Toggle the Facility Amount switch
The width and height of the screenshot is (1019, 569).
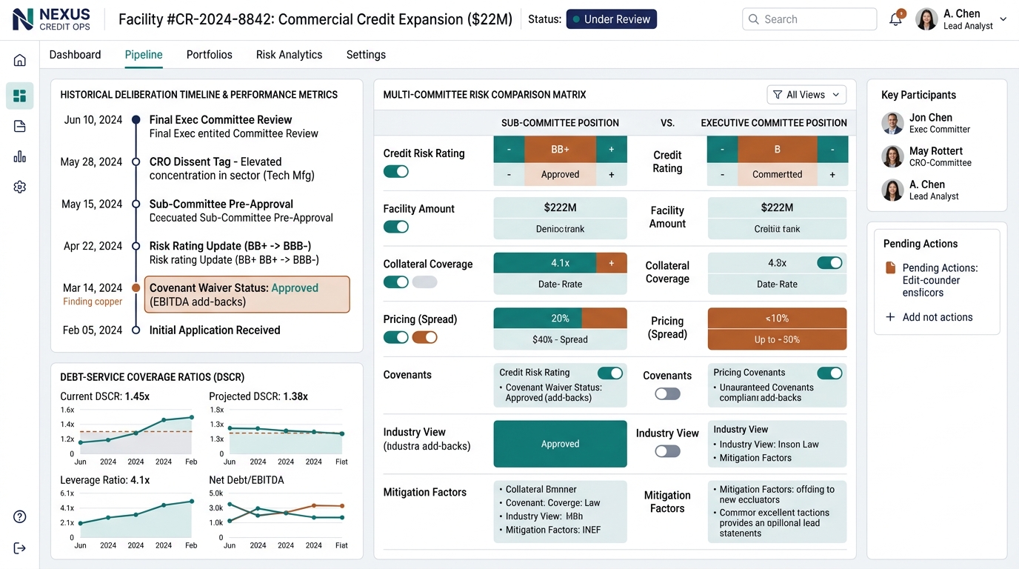(396, 227)
